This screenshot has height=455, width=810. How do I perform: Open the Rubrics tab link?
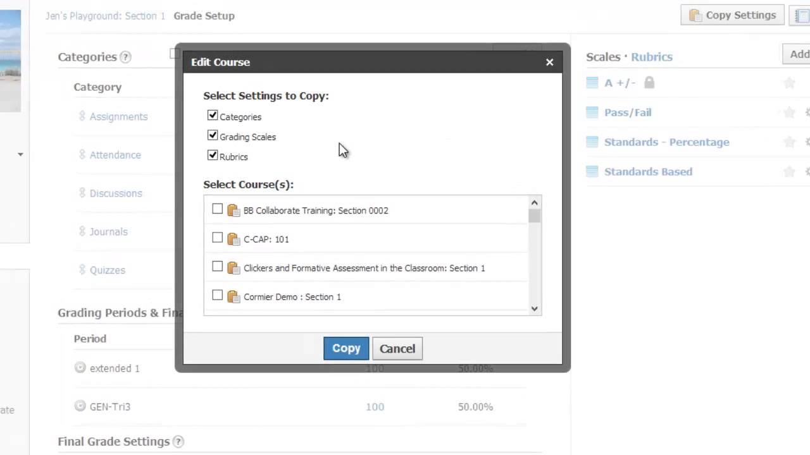[x=651, y=57]
